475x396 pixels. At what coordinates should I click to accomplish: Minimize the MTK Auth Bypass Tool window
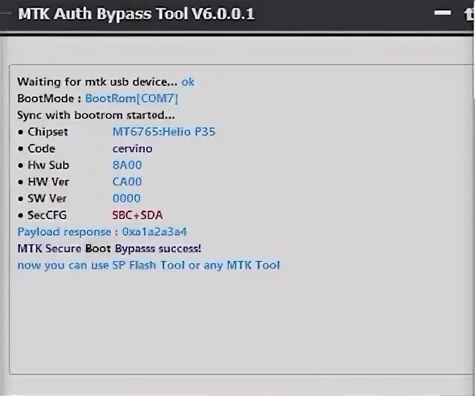442,13
